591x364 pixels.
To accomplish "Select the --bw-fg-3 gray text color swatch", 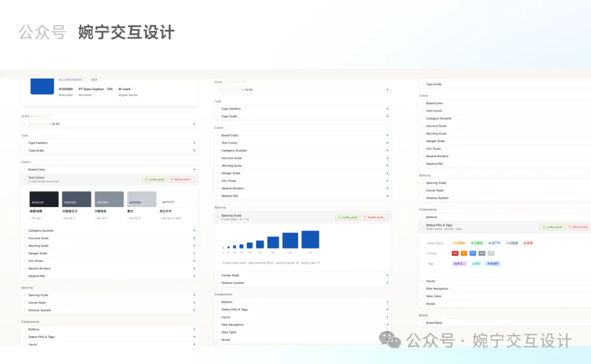I will click(x=109, y=199).
